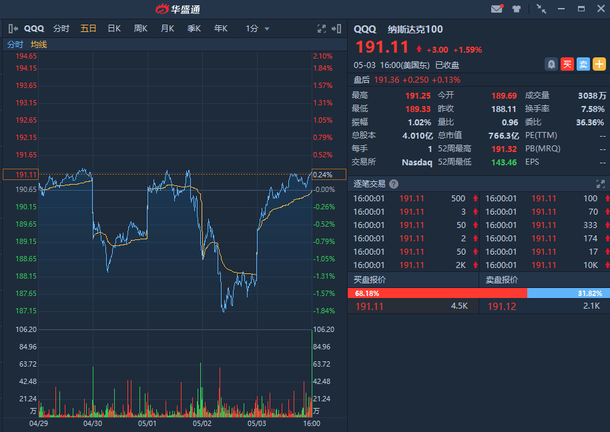Viewport: 610px width, 432px height.
Task: Open the 年K yearly chart
Action: click(x=221, y=29)
